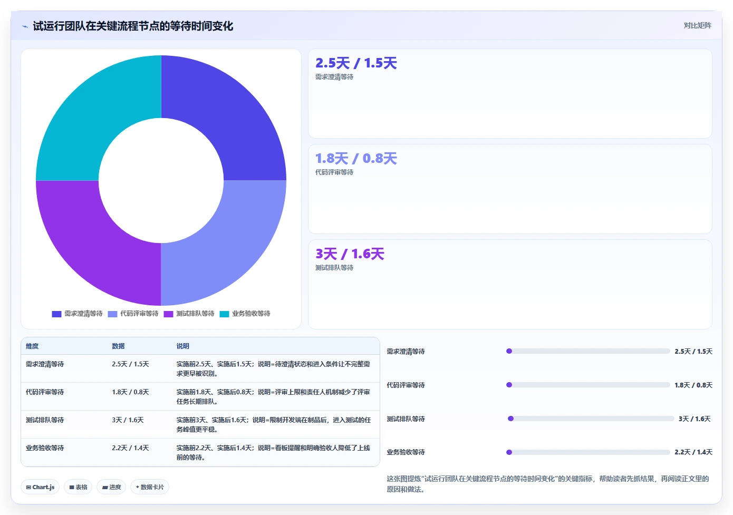
Task: Click the title 试运行团队在关键流程节点的等待时间变化
Action: click(x=133, y=26)
